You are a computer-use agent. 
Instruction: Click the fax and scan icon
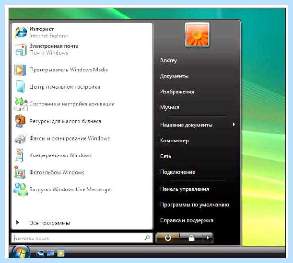pyautogui.click(x=20, y=138)
